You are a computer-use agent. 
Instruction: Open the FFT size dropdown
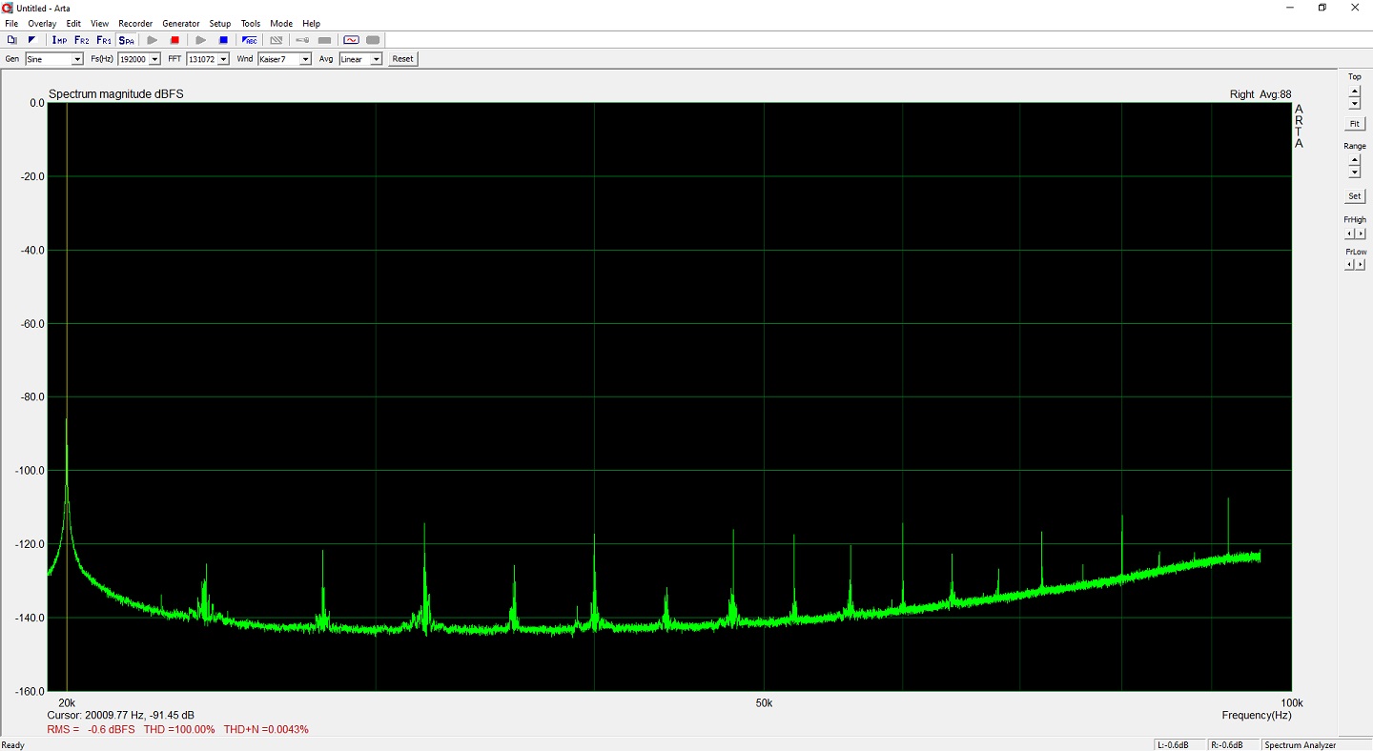223,59
